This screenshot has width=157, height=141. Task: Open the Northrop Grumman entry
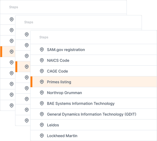coord(94,93)
